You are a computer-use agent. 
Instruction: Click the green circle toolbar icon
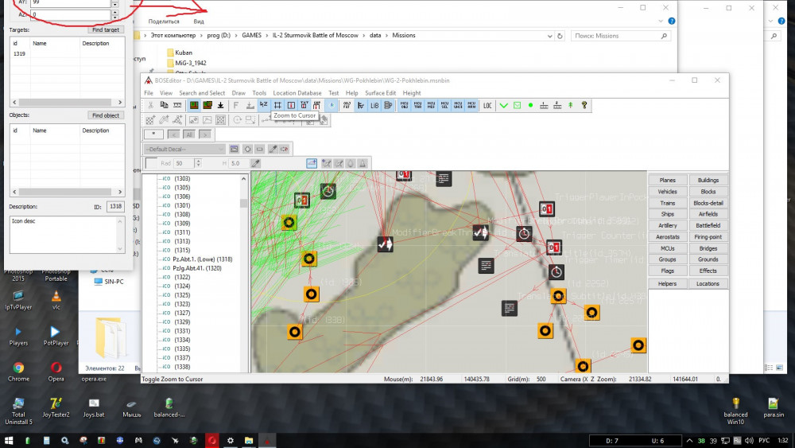pyautogui.click(x=530, y=105)
